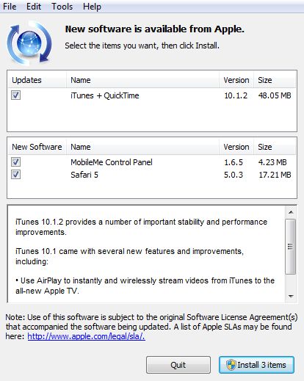
Task: Open the Tools menu
Action: (62, 7)
